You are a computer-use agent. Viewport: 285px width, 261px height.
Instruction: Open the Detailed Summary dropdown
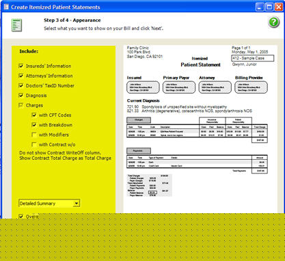pyautogui.click(x=77, y=203)
